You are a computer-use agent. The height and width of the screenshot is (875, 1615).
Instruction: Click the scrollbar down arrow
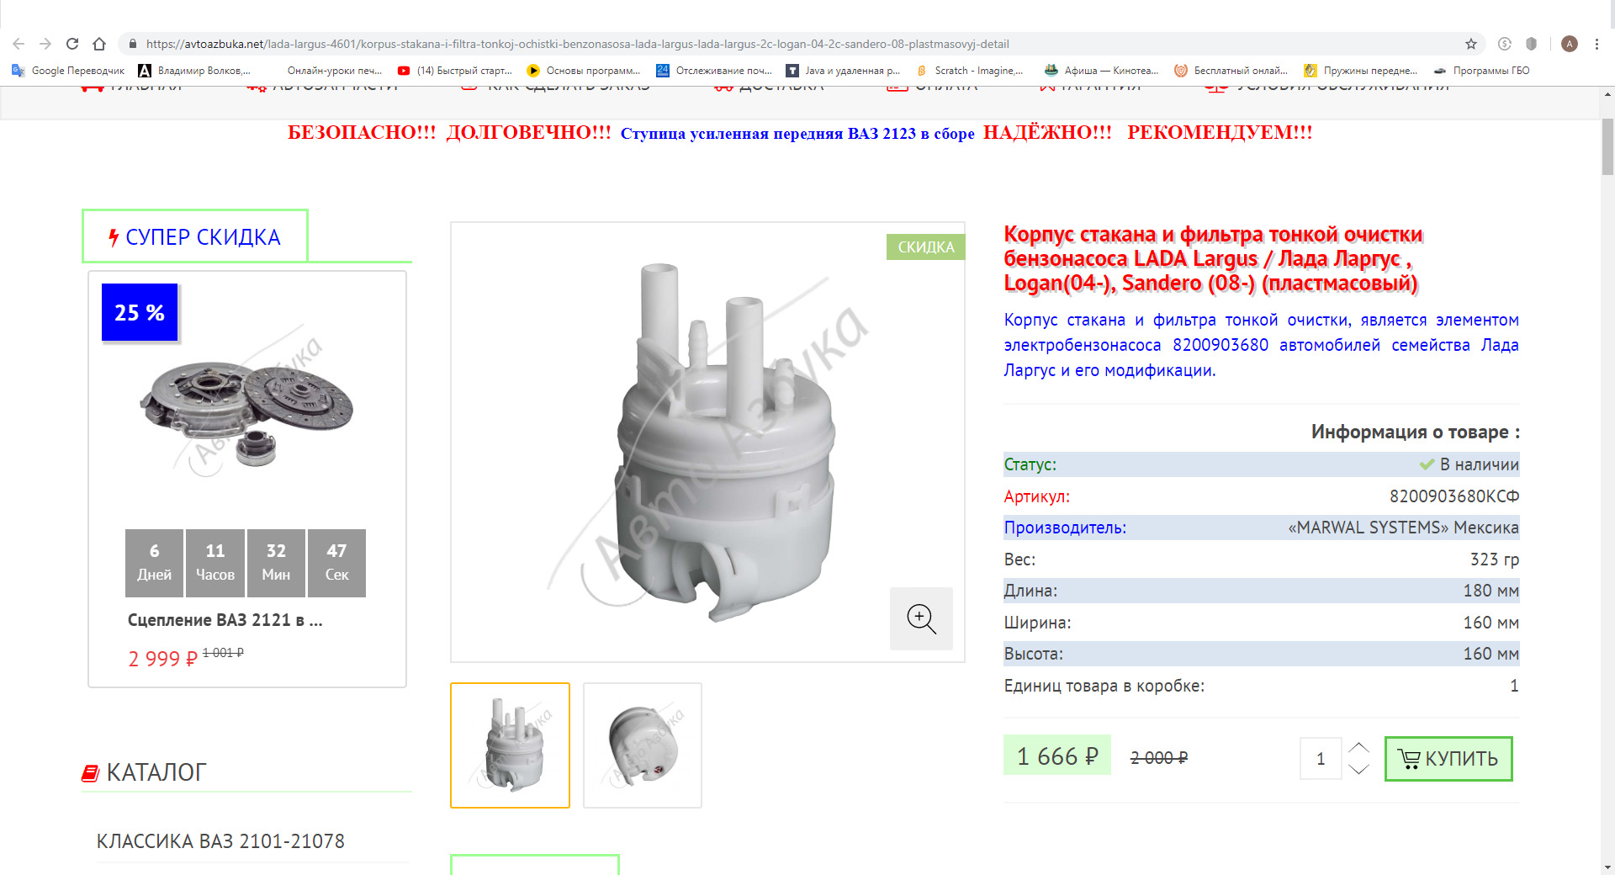click(x=1607, y=867)
